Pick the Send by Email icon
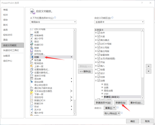This screenshot has width=155, height=125. pos(32,88)
